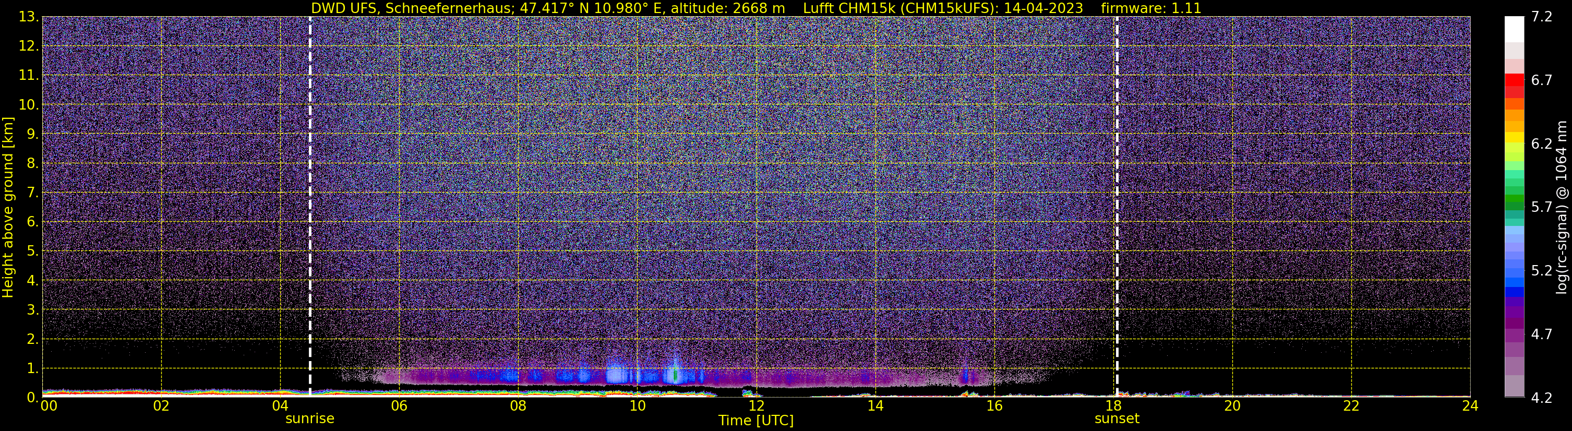Click the time axis tick label '22'

(1351, 406)
